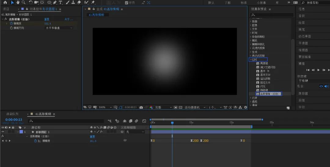Open the 1个 view layout dropdown
Viewport: 330px width, 167px height.
coord(215,107)
